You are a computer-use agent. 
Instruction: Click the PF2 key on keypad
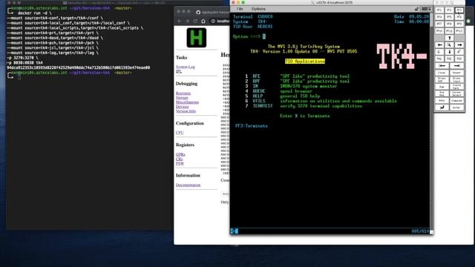pos(450,10)
